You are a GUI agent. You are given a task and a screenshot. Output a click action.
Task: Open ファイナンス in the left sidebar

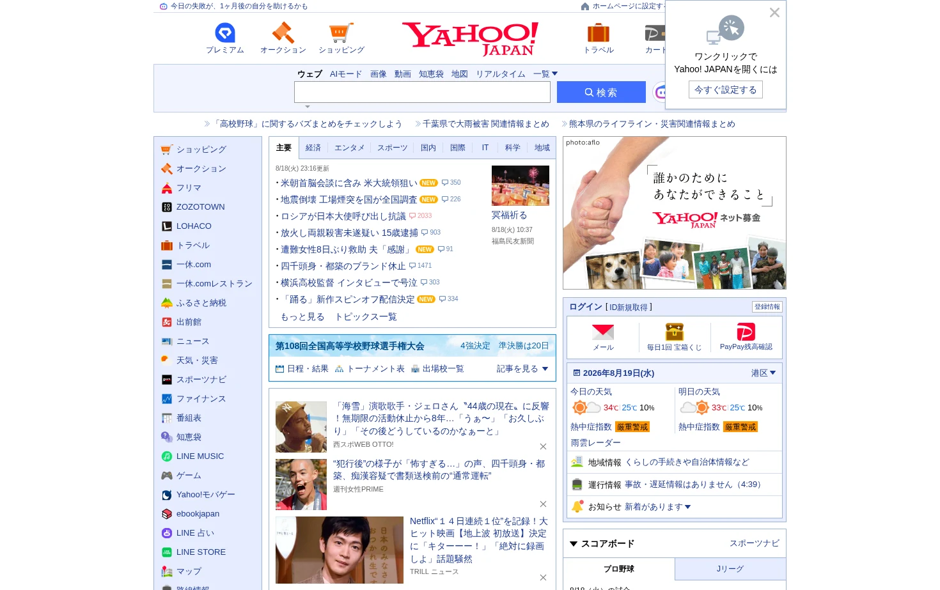pyautogui.click(x=194, y=399)
